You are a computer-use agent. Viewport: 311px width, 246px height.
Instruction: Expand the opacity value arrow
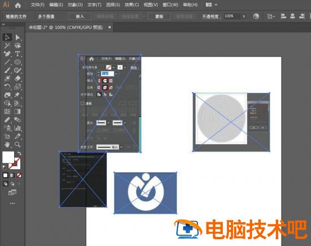pos(244,16)
